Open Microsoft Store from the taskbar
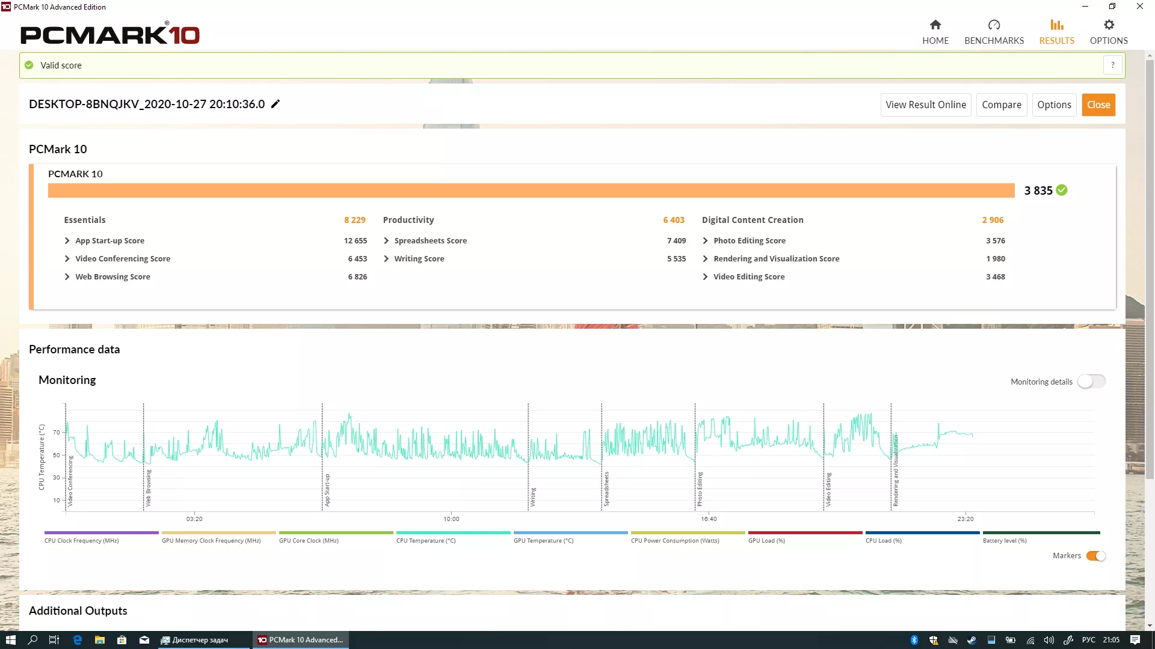1155x649 pixels. pyautogui.click(x=122, y=640)
